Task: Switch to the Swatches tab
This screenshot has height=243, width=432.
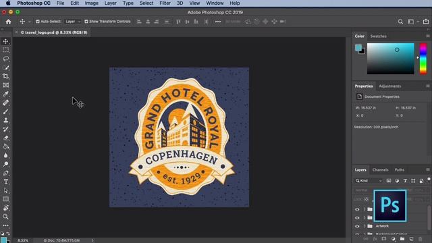Action: [x=378, y=36]
